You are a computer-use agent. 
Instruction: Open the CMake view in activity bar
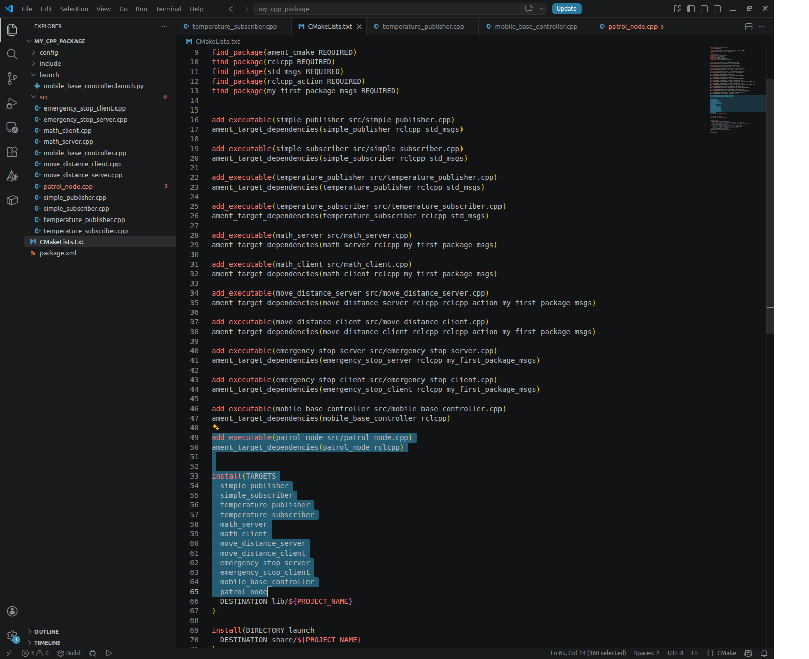pos(12,176)
